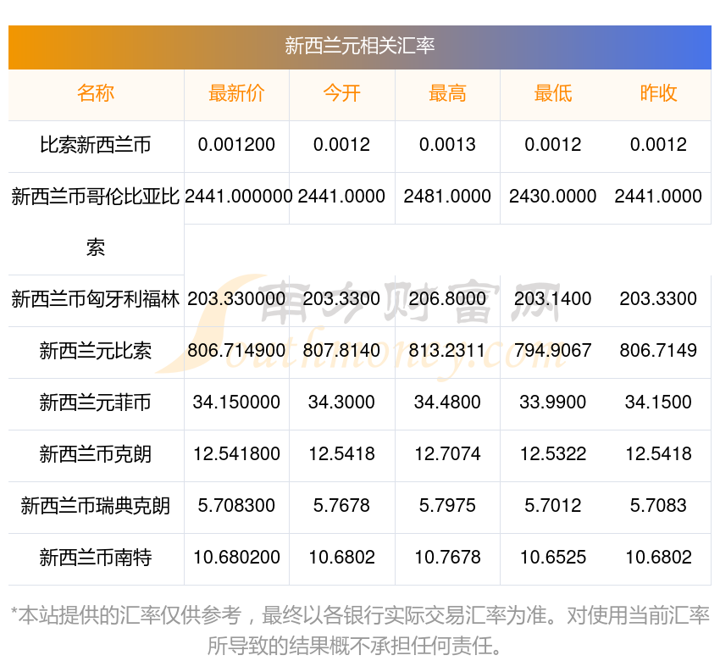720x672 pixels.
Task: Click the latest price 0.001200
Action: pos(236,145)
